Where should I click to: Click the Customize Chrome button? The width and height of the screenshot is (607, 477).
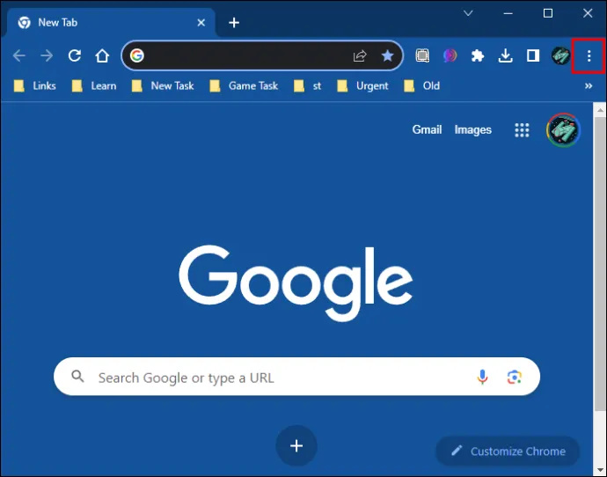click(508, 451)
